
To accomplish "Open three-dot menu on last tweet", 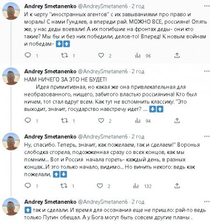I will (x=207, y=202).
